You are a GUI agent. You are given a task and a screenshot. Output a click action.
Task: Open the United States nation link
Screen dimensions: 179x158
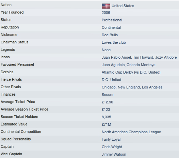coord(123,6)
